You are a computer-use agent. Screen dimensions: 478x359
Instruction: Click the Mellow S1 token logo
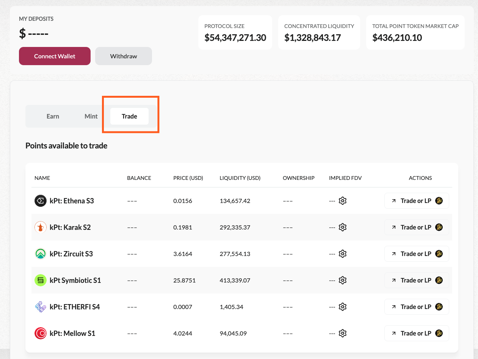(x=40, y=333)
